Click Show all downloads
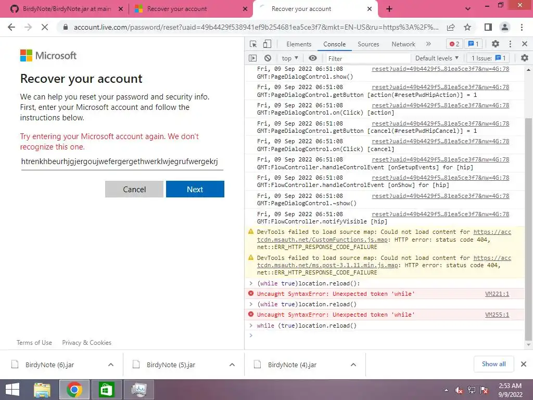This screenshot has height=400, width=533. pos(493,364)
